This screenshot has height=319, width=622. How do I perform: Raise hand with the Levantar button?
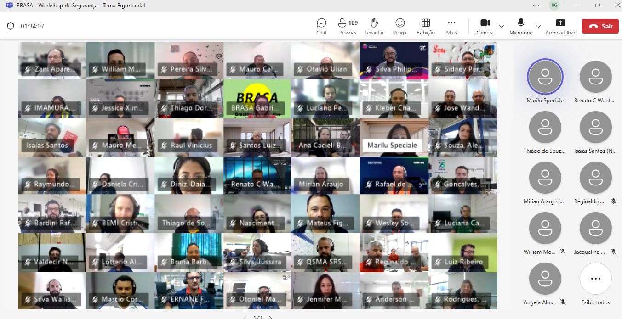374,26
